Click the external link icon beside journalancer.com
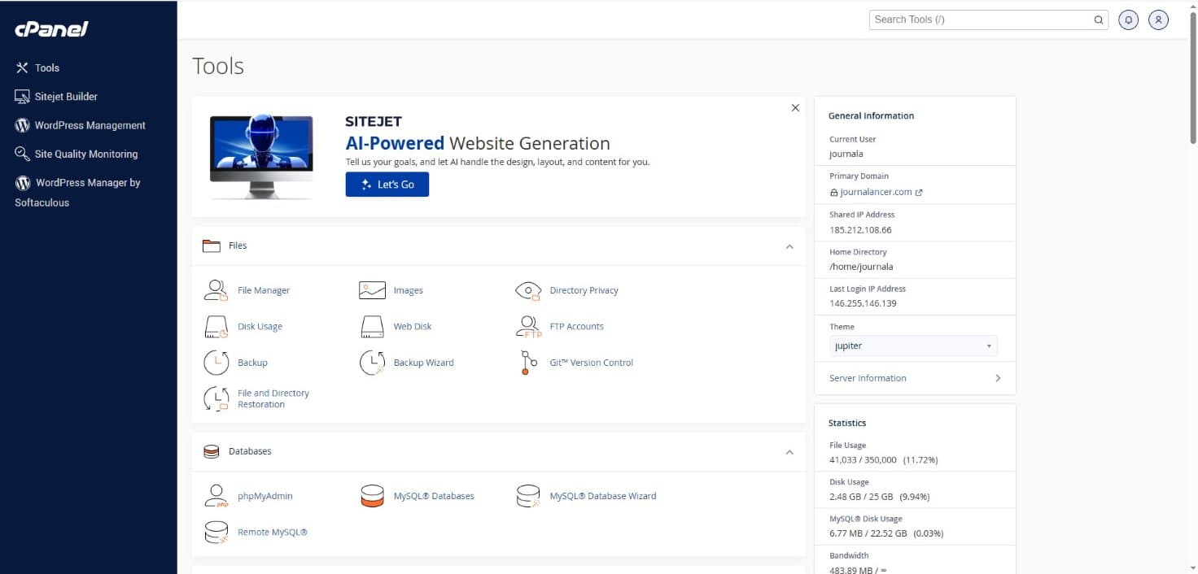The image size is (1198, 574). pos(919,193)
